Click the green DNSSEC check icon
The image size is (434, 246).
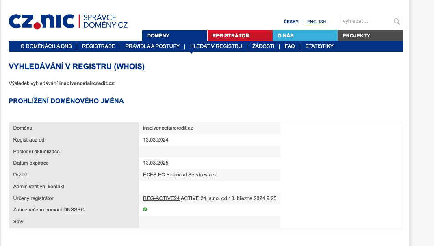click(x=145, y=209)
